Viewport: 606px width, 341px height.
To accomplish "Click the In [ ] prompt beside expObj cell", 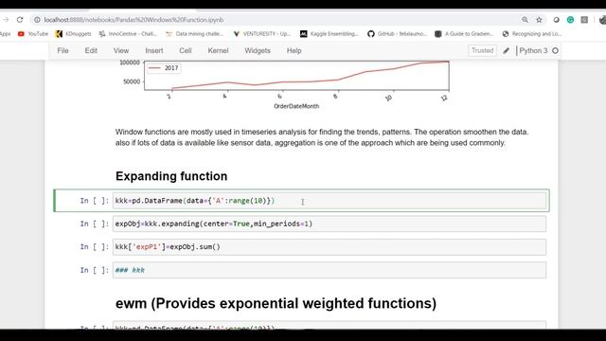I will [95, 224].
